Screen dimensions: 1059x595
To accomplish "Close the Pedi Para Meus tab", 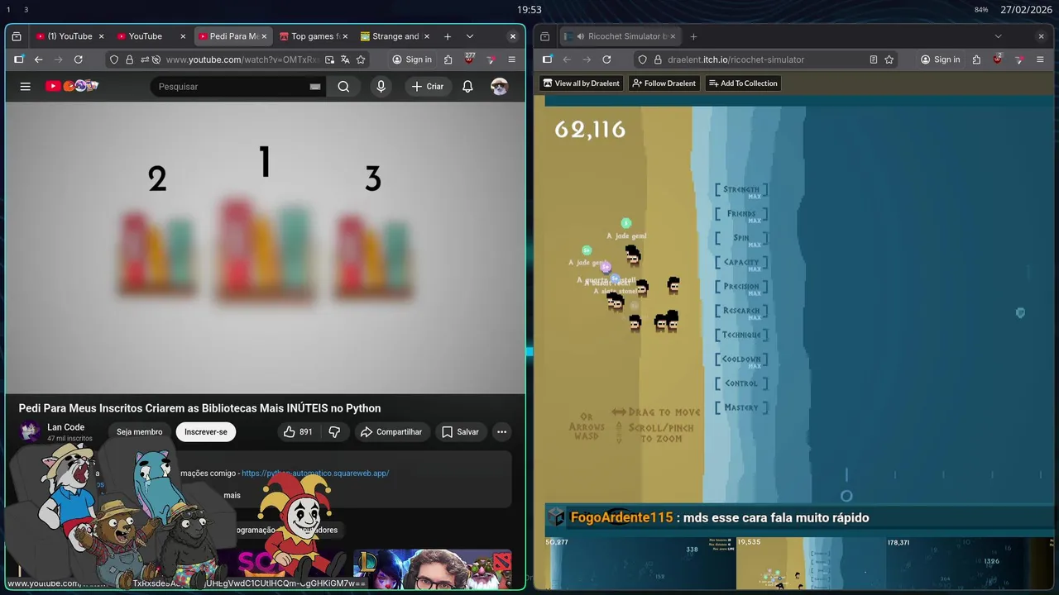I will click(264, 36).
